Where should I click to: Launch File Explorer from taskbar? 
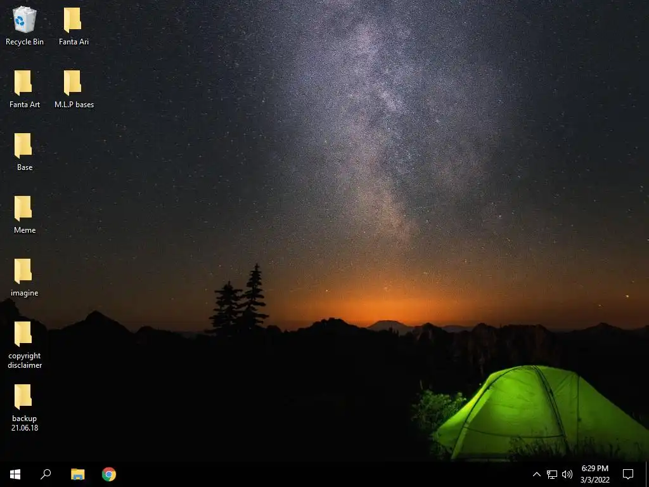coord(77,474)
